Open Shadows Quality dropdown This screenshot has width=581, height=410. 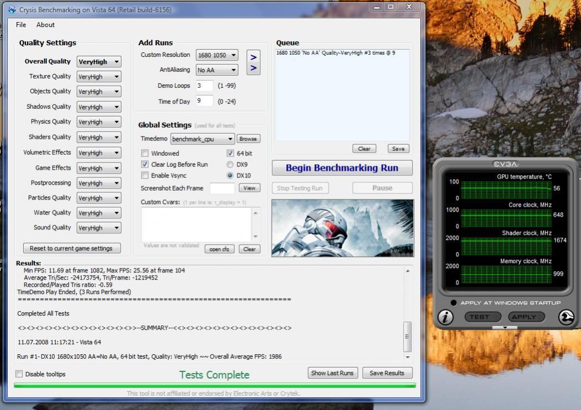point(99,107)
